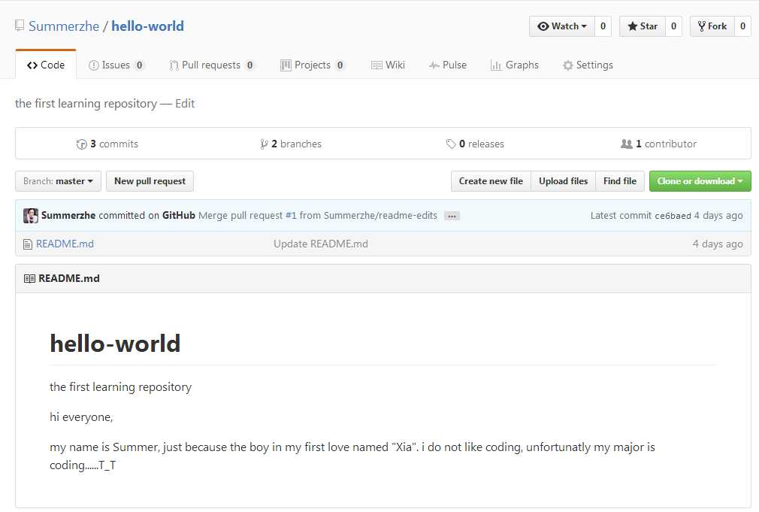Click the New pull request button
Image resolution: width=759 pixels, height=512 pixels.
point(150,181)
